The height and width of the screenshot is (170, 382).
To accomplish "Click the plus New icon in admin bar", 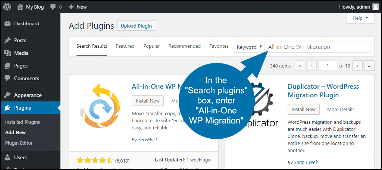I will click(x=71, y=7).
